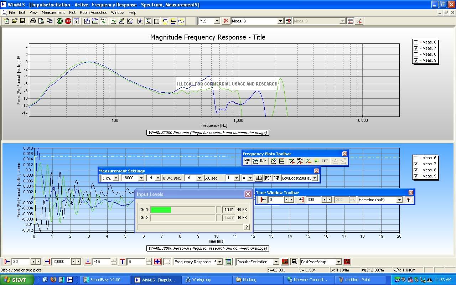Stop measurement with red STOP icon
The image size is (456, 285).
point(68,21)
